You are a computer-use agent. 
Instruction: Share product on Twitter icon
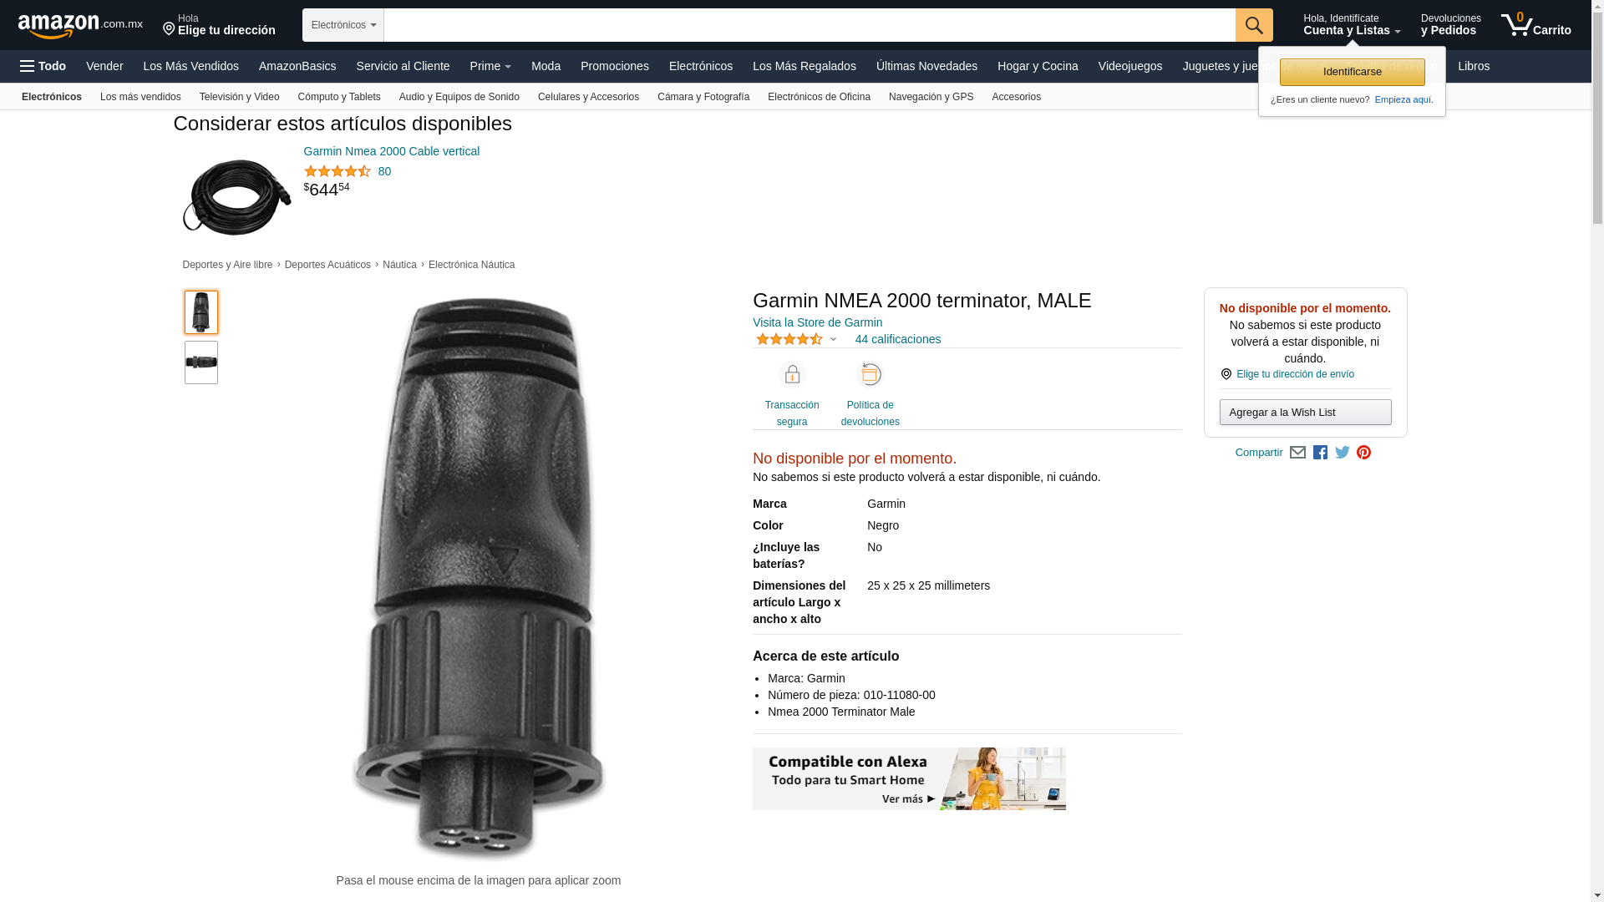click(1343, 453)
